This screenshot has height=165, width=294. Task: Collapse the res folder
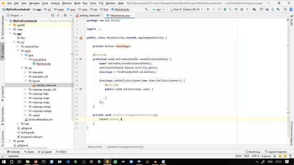[22, 68]
